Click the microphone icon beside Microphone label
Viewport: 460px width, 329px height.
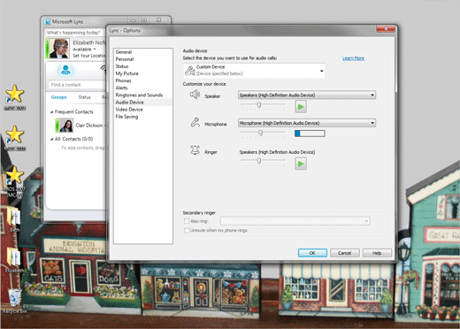(x=195, y=122)
